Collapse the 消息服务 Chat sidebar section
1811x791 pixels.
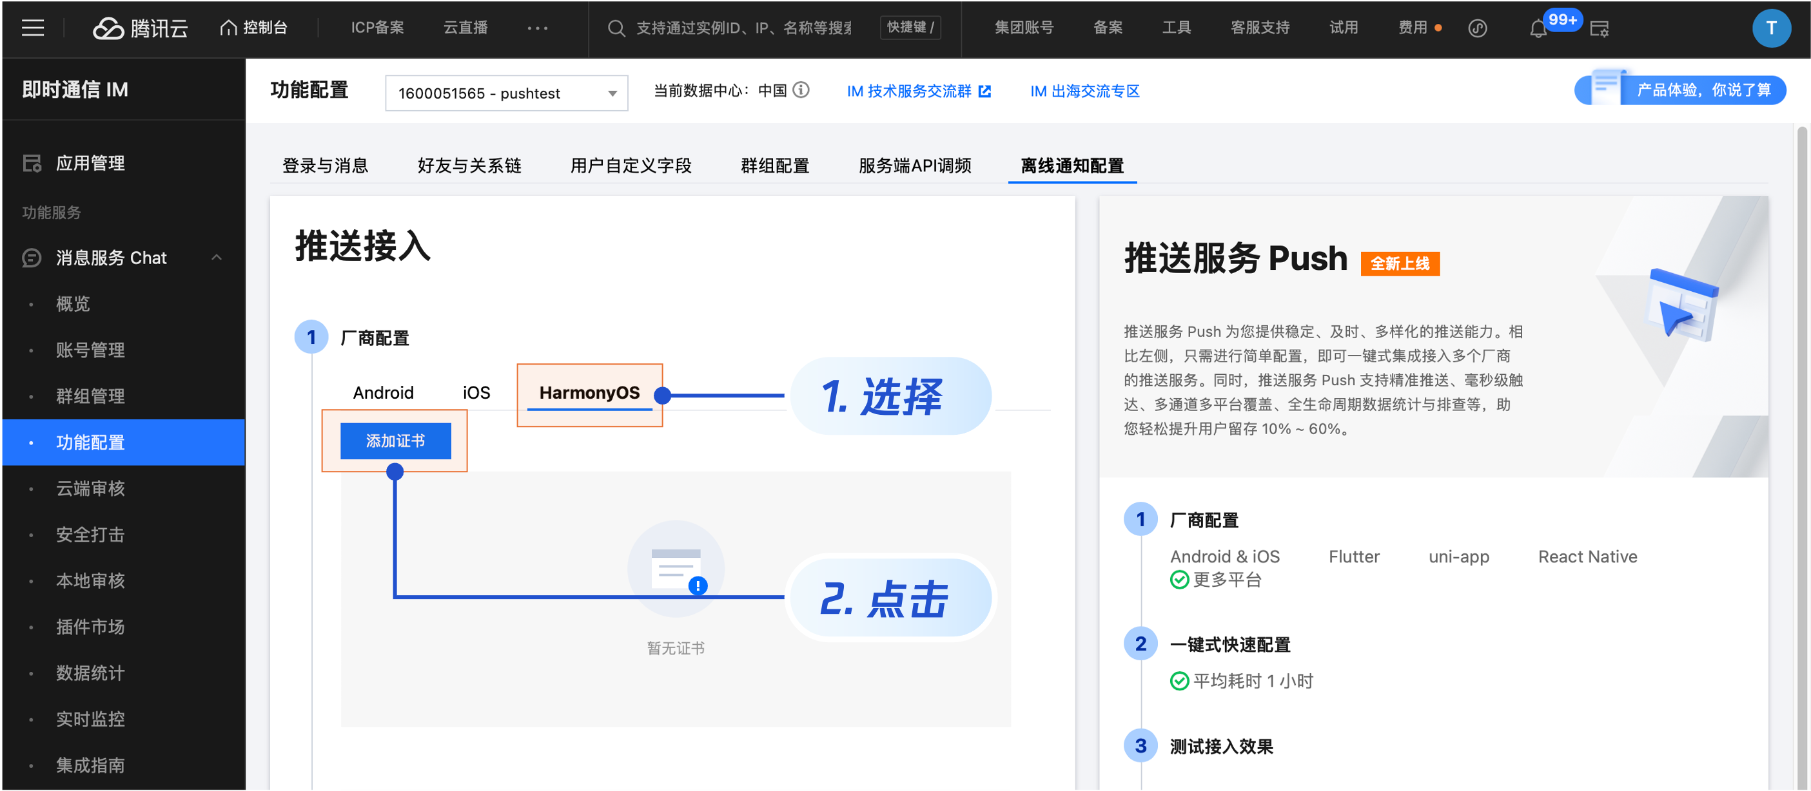217,258
